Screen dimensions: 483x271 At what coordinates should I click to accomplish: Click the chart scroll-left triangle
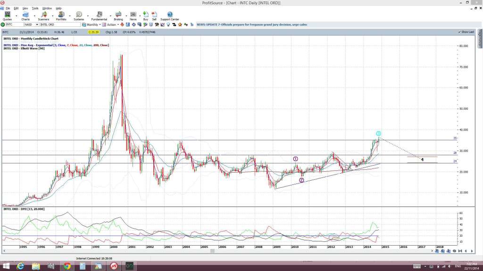tap(466, 251)
